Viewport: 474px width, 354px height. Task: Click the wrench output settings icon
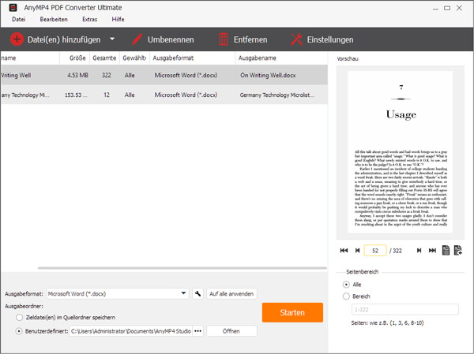pos(197,293)
